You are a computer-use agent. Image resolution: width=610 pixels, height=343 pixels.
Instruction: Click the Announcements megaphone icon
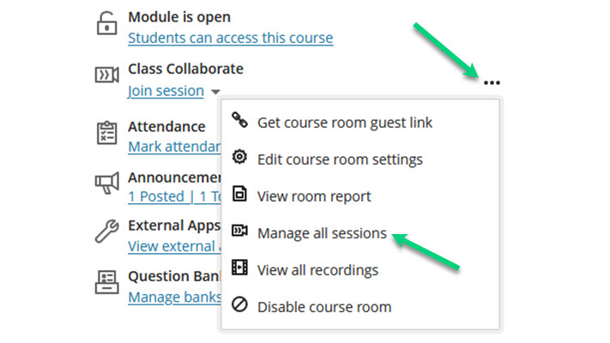point(107,183)
